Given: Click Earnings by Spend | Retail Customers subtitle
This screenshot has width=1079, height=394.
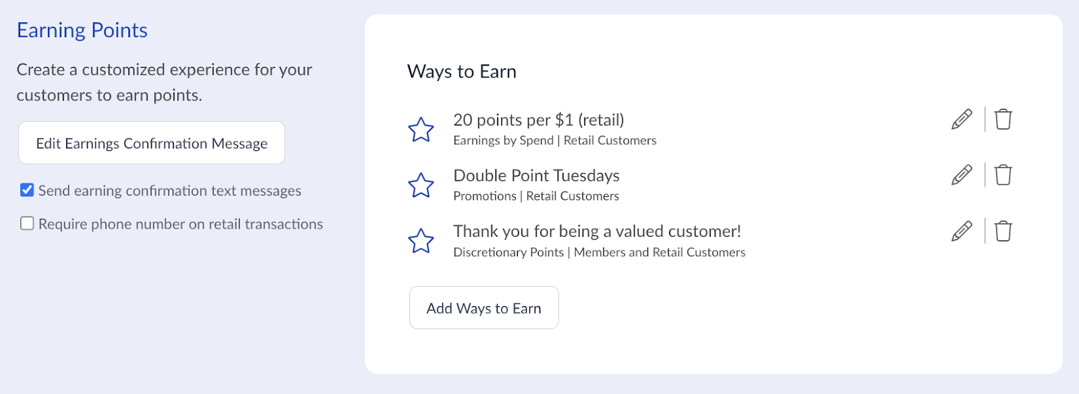Looking at the screenshot, I should [555, 140].
